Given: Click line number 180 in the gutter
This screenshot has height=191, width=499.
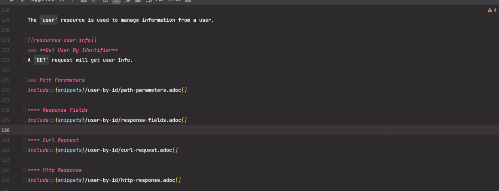Looking at the screenshot, I should coord(5,130).
